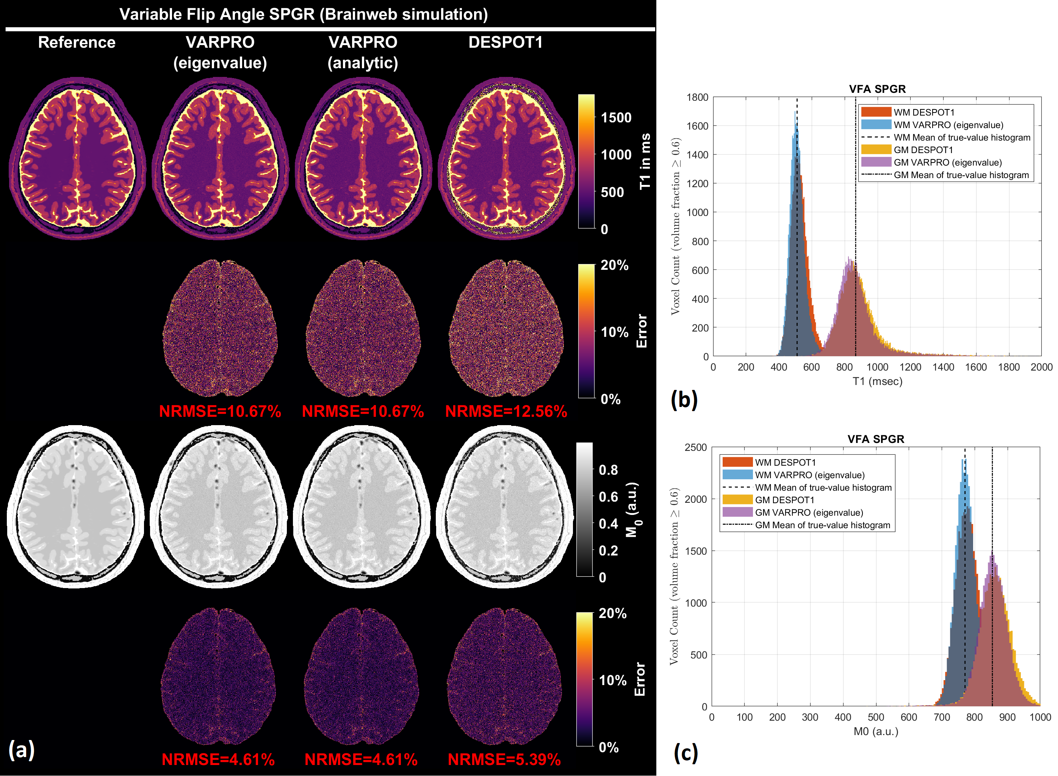
Task: Click GM DESPOT1 yellow swatch in M0 legend
Action: [x=737, y=500]
